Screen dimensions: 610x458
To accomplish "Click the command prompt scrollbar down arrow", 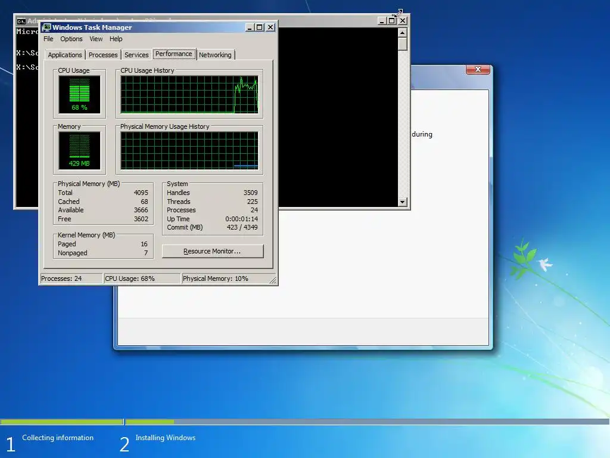I will (x=403, y=202).
